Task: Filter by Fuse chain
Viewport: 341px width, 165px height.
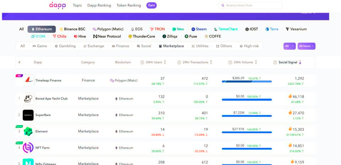Action: pyautogui.click(x=191, y=37)
